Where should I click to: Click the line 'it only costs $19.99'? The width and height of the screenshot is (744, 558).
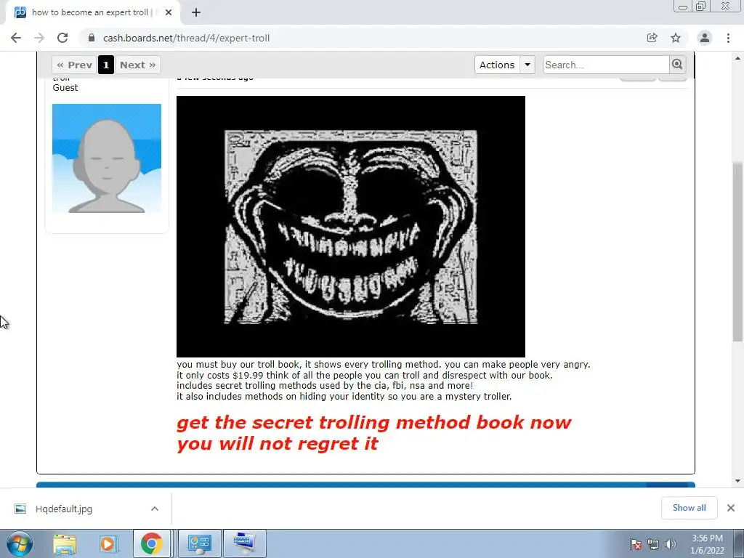[365, 376]
